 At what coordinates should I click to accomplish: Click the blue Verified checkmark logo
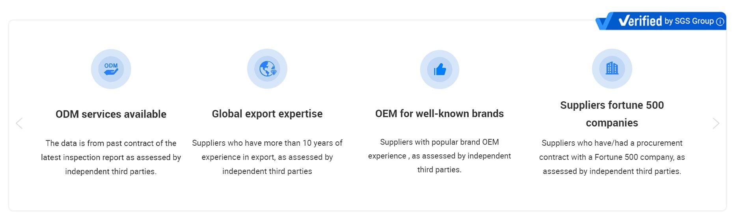[604, 21]
